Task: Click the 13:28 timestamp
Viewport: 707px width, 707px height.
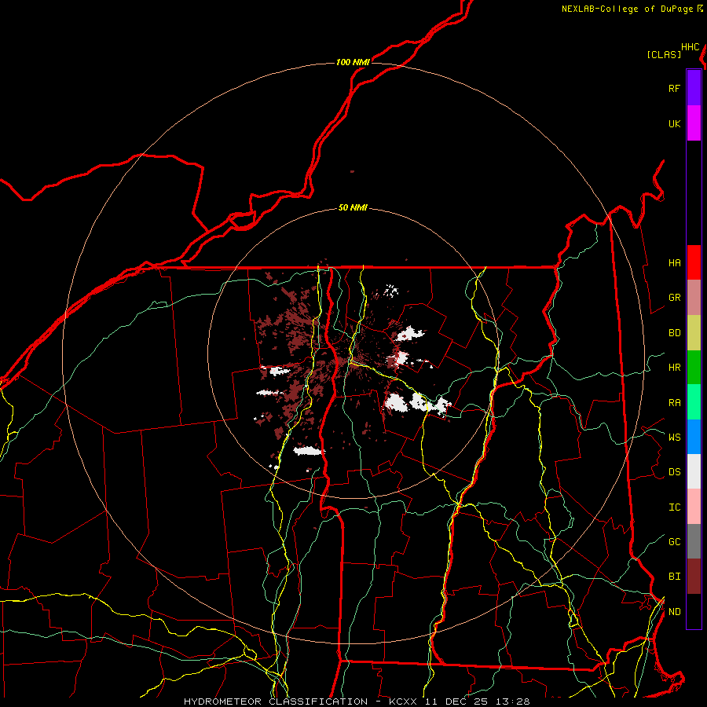Action: pos(512,702)
